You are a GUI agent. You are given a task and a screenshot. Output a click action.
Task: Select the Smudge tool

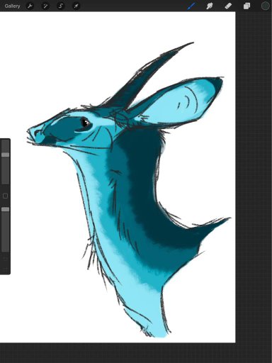click(x=210, y=6)
